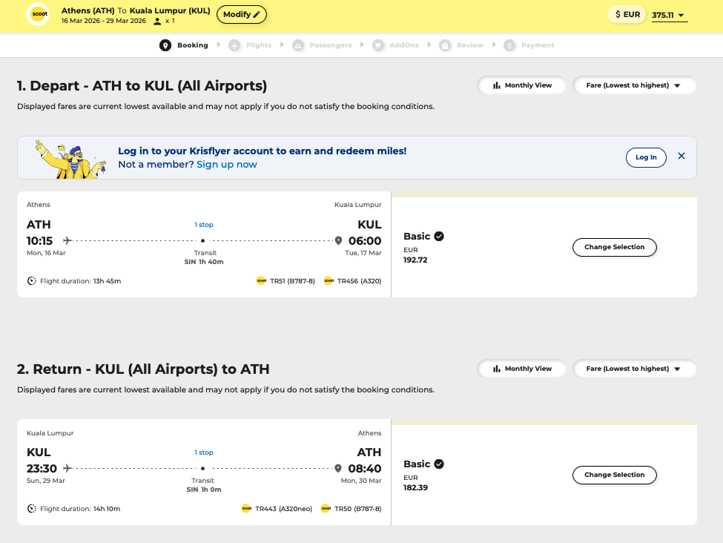The image size is (723, 543).
Task: Open Monthly View for return flights
Action: point(522,369)
